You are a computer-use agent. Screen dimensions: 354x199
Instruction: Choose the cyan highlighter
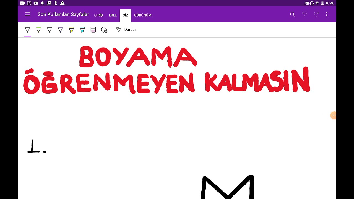[82, 30]
